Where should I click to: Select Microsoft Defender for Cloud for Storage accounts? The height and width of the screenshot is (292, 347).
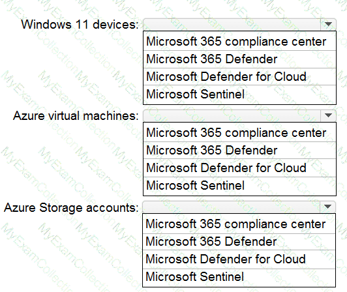[239, 259]
